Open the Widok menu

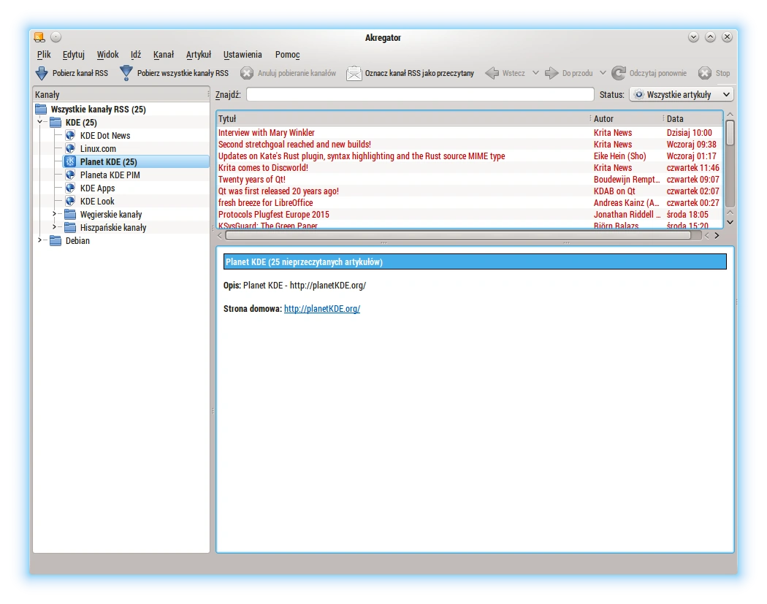point(107,55)
